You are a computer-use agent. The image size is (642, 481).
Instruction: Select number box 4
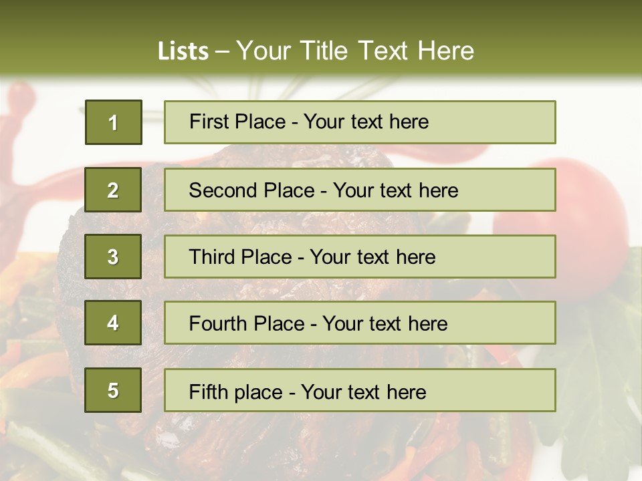tap(113, 323)
